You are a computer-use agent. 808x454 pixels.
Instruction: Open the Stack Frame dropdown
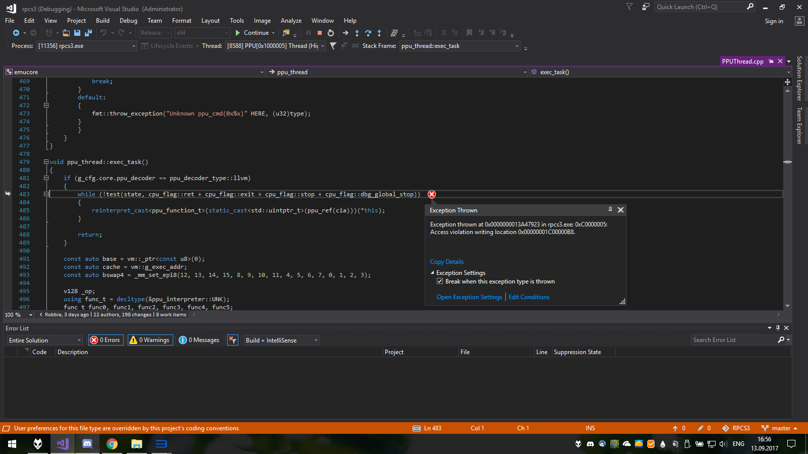[x=516, y=46]
